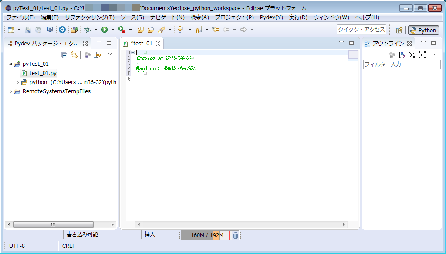Start debugging with the bug icon
The image size is (446, 254).
click(88, 30)
